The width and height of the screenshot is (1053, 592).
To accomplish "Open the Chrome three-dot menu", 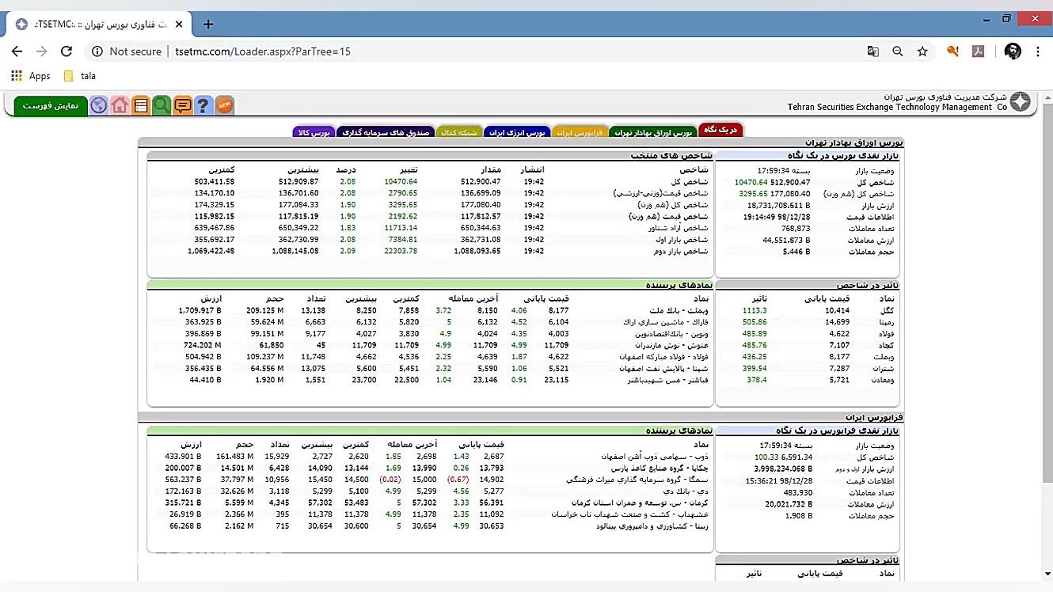I will click(x=1038, y=51).
